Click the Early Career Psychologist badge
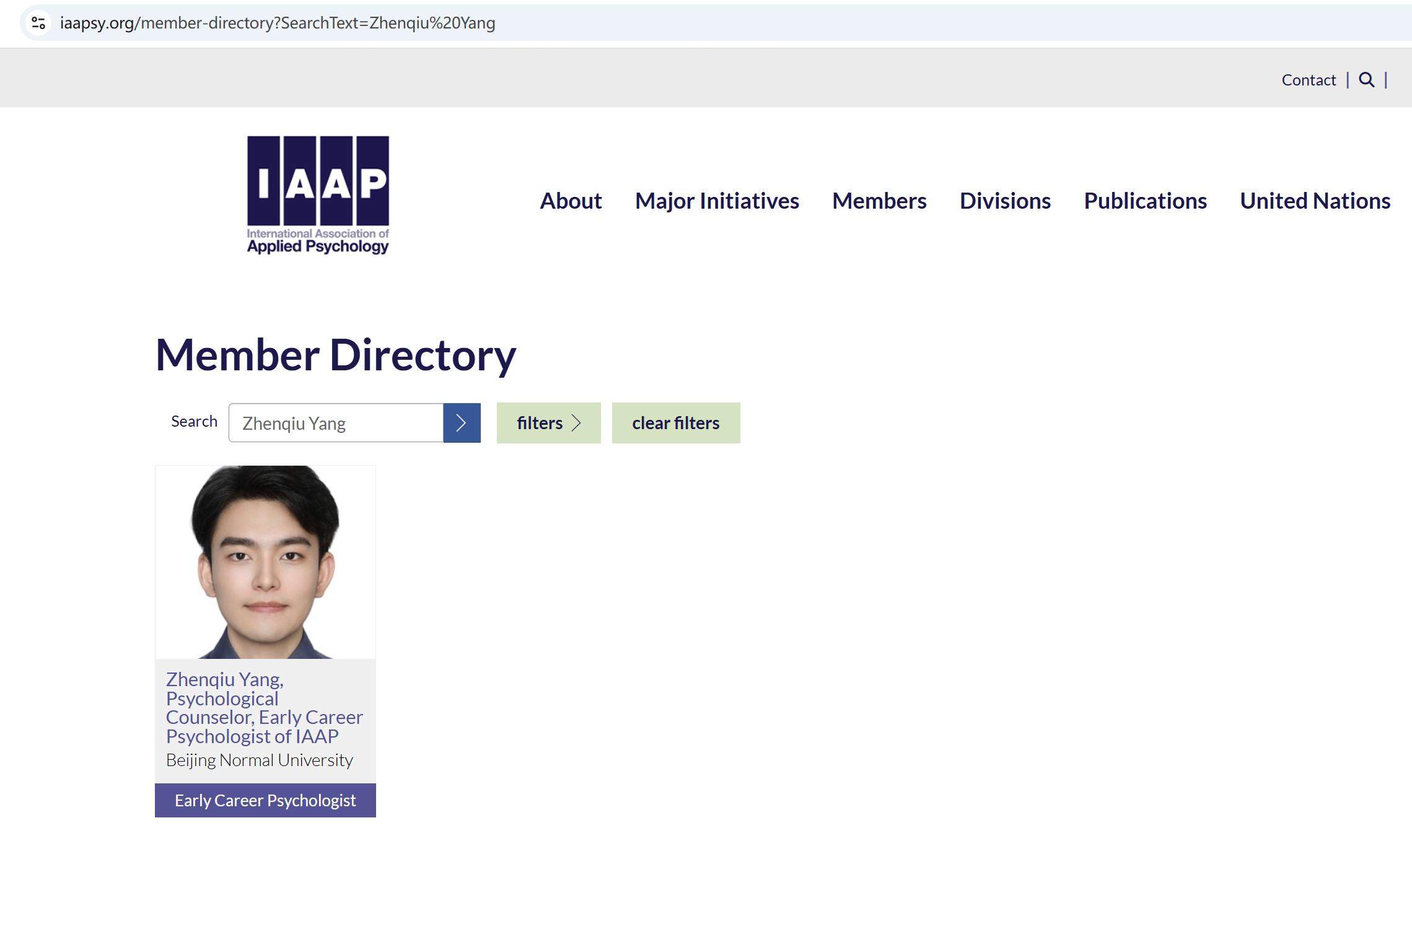Image resolution: width=1412 pixels, height=945 pixels. [x=265, y=800]
